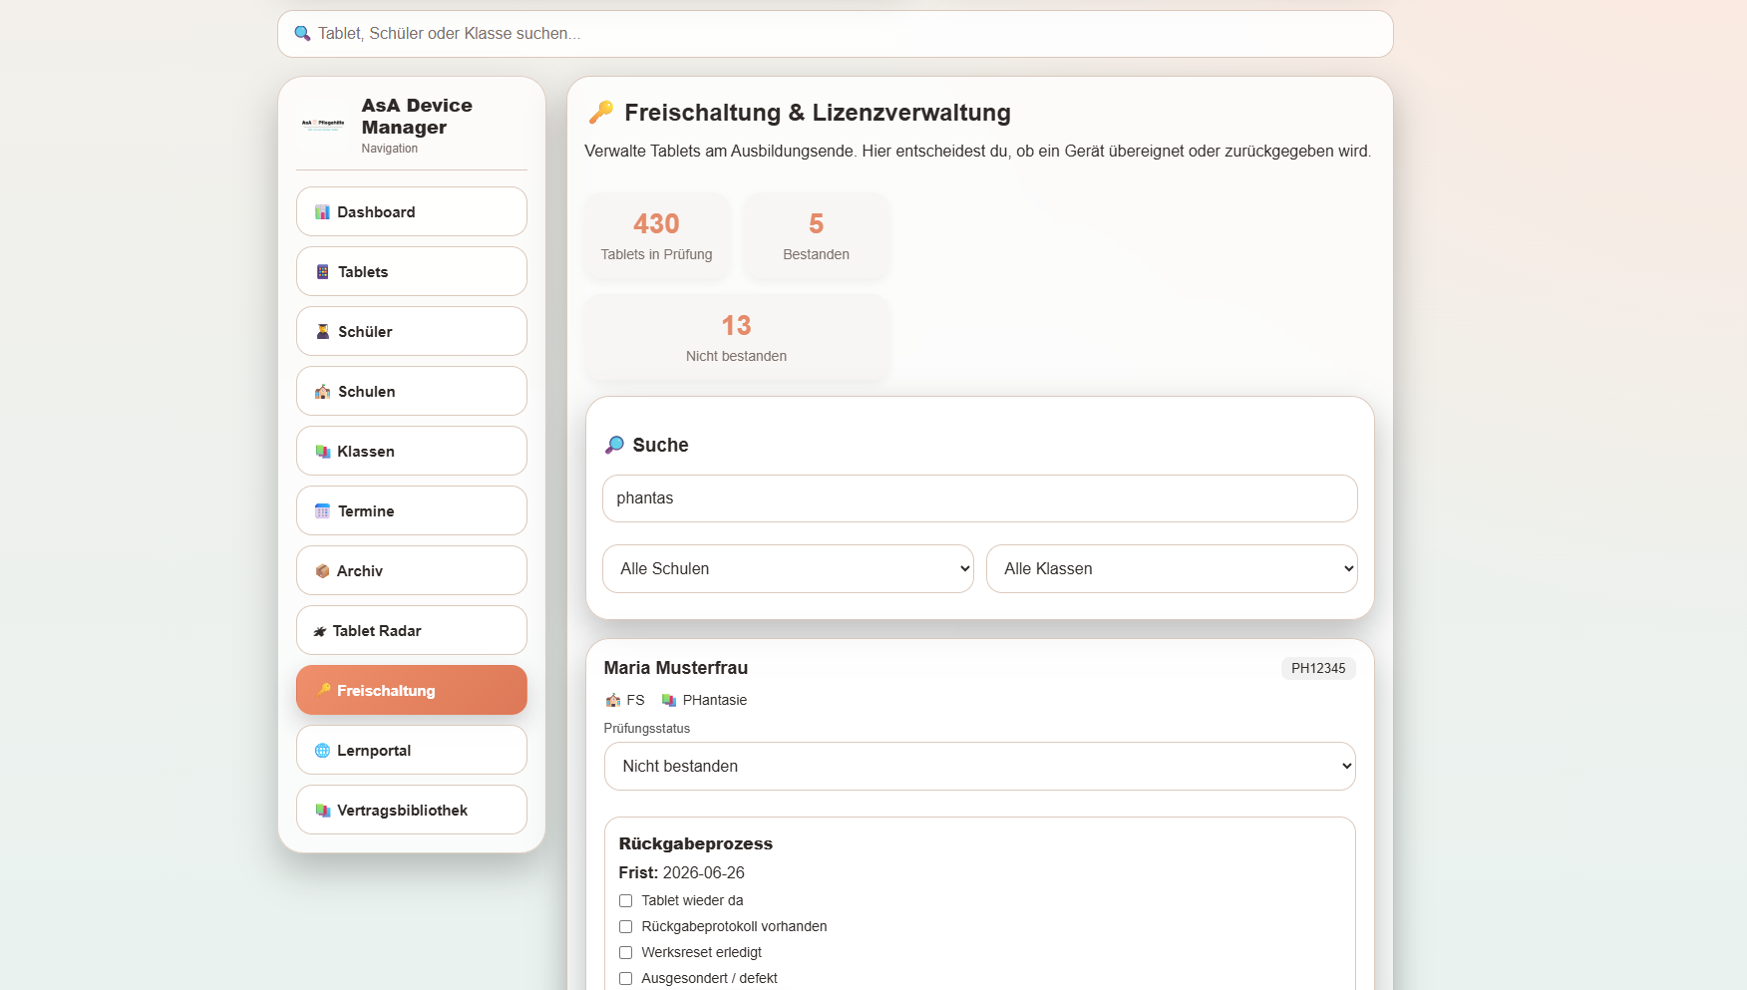This screenshot has width=1747, height=990.
Task: Click the '5 Bestanden' stat card
Action: point(816,236)
